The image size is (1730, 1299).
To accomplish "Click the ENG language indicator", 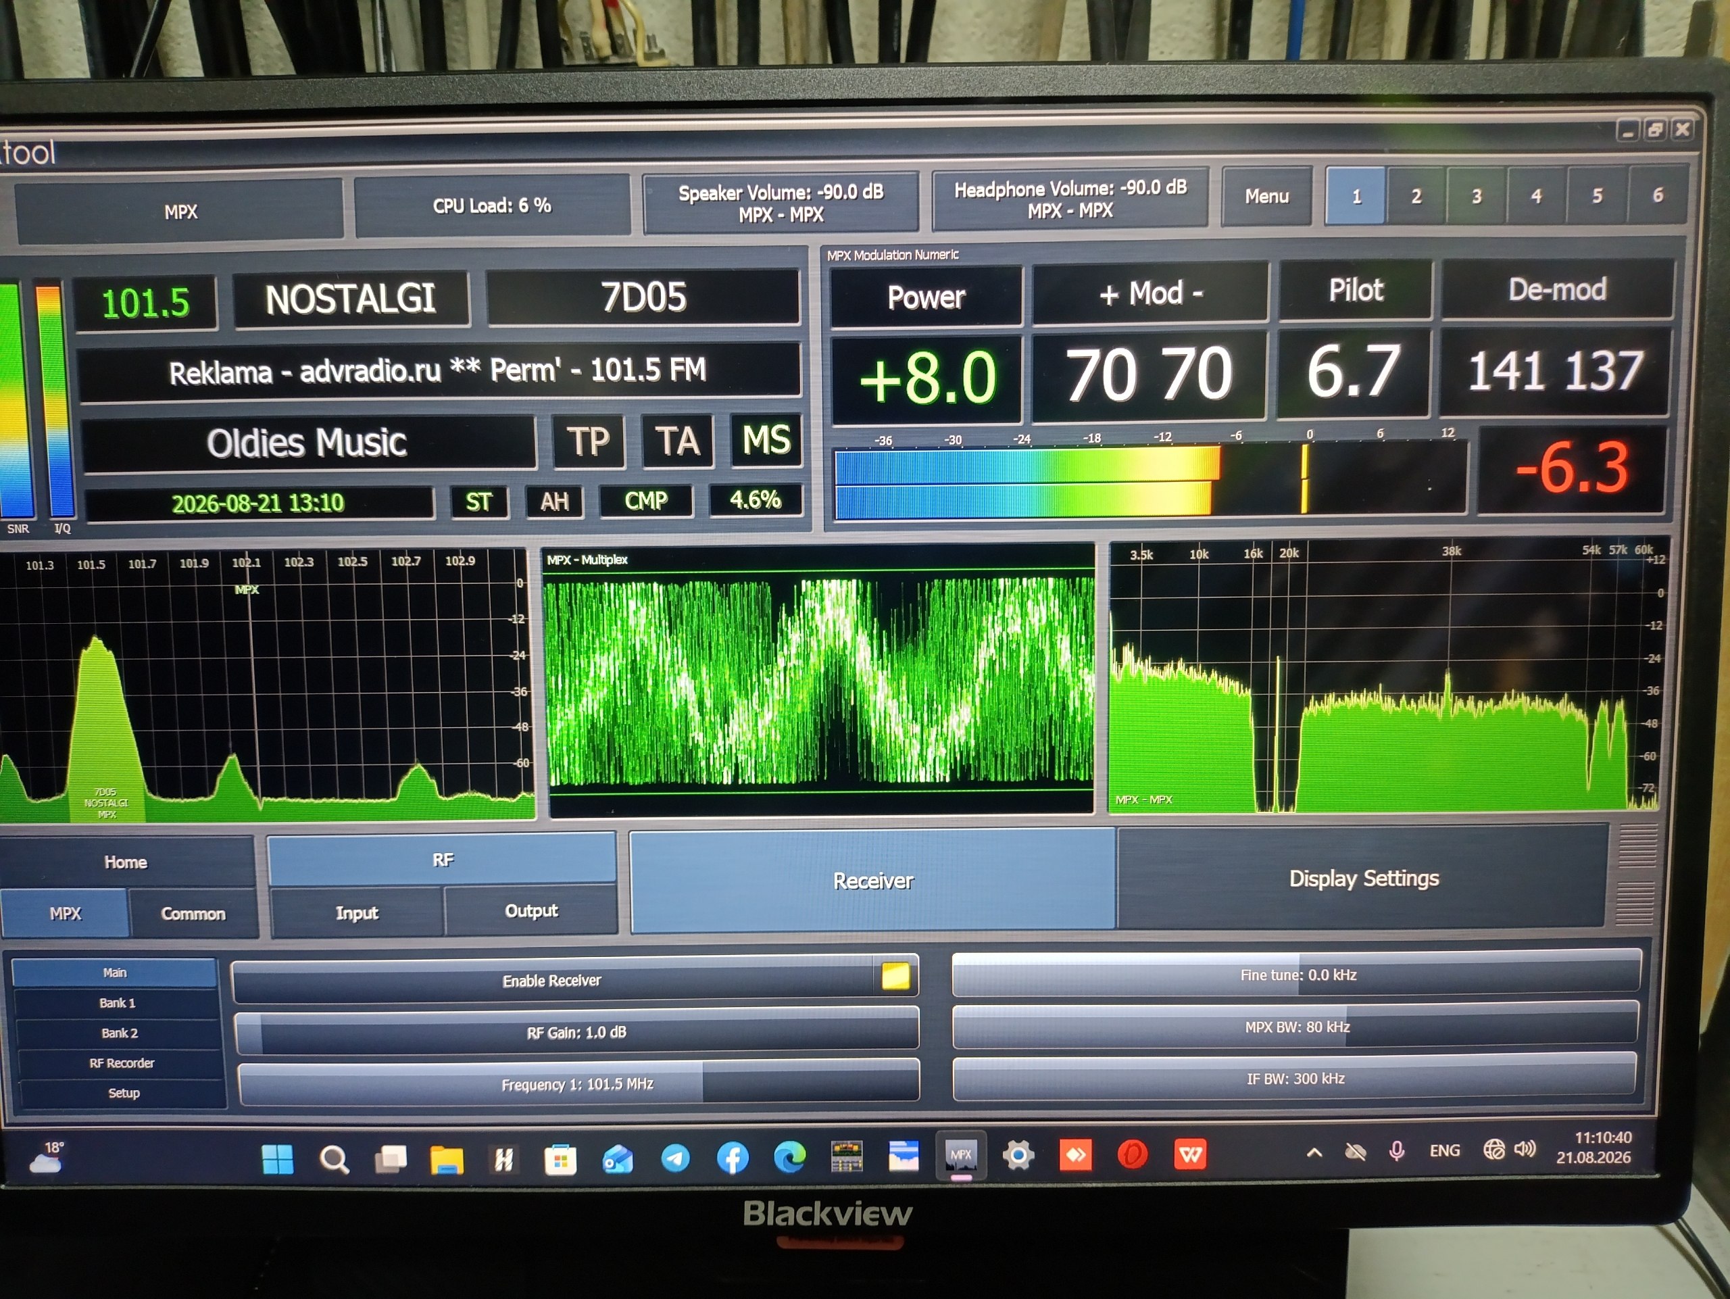I will pyautogui.click(x=1443, y=1150).
